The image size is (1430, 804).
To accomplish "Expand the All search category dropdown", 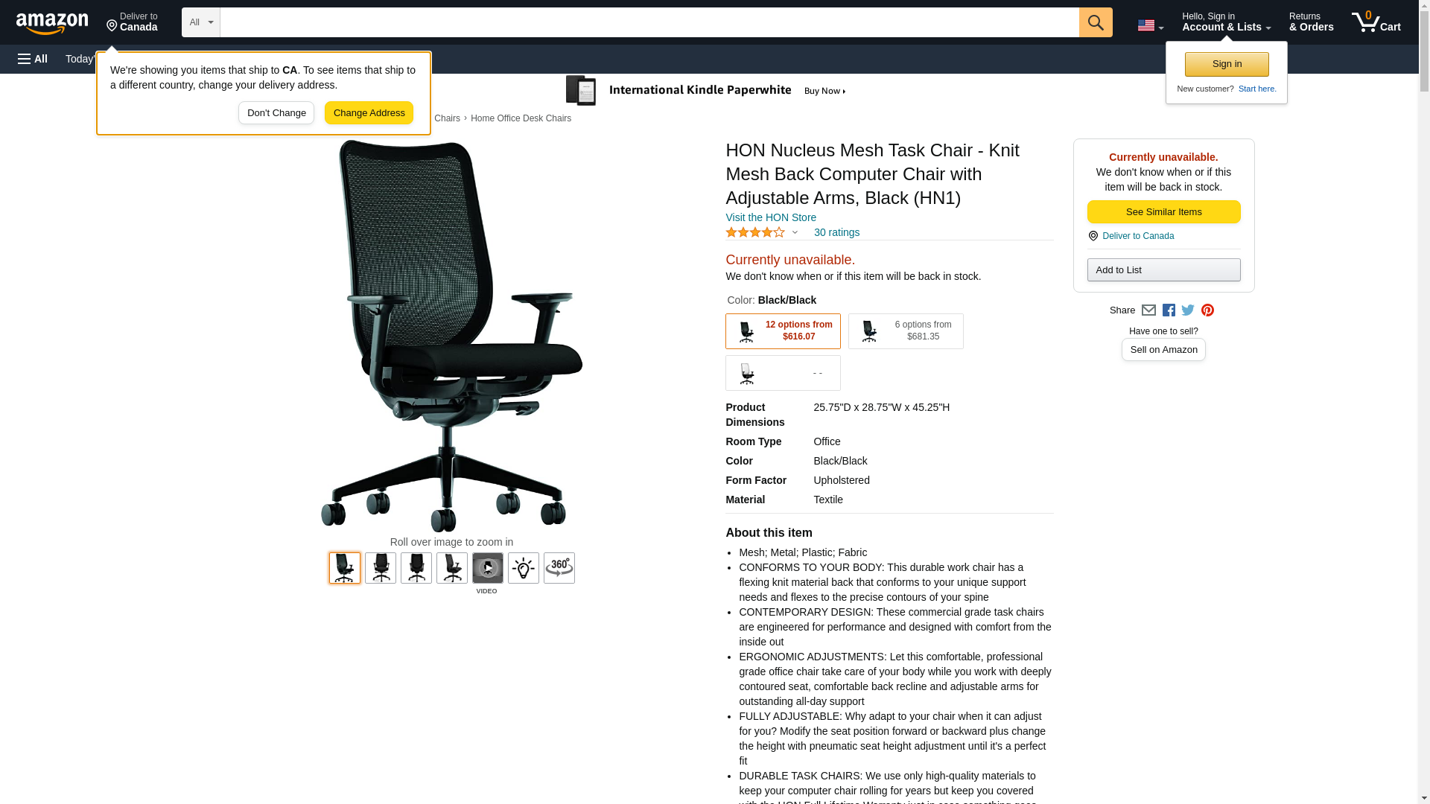I will (201, 22).
